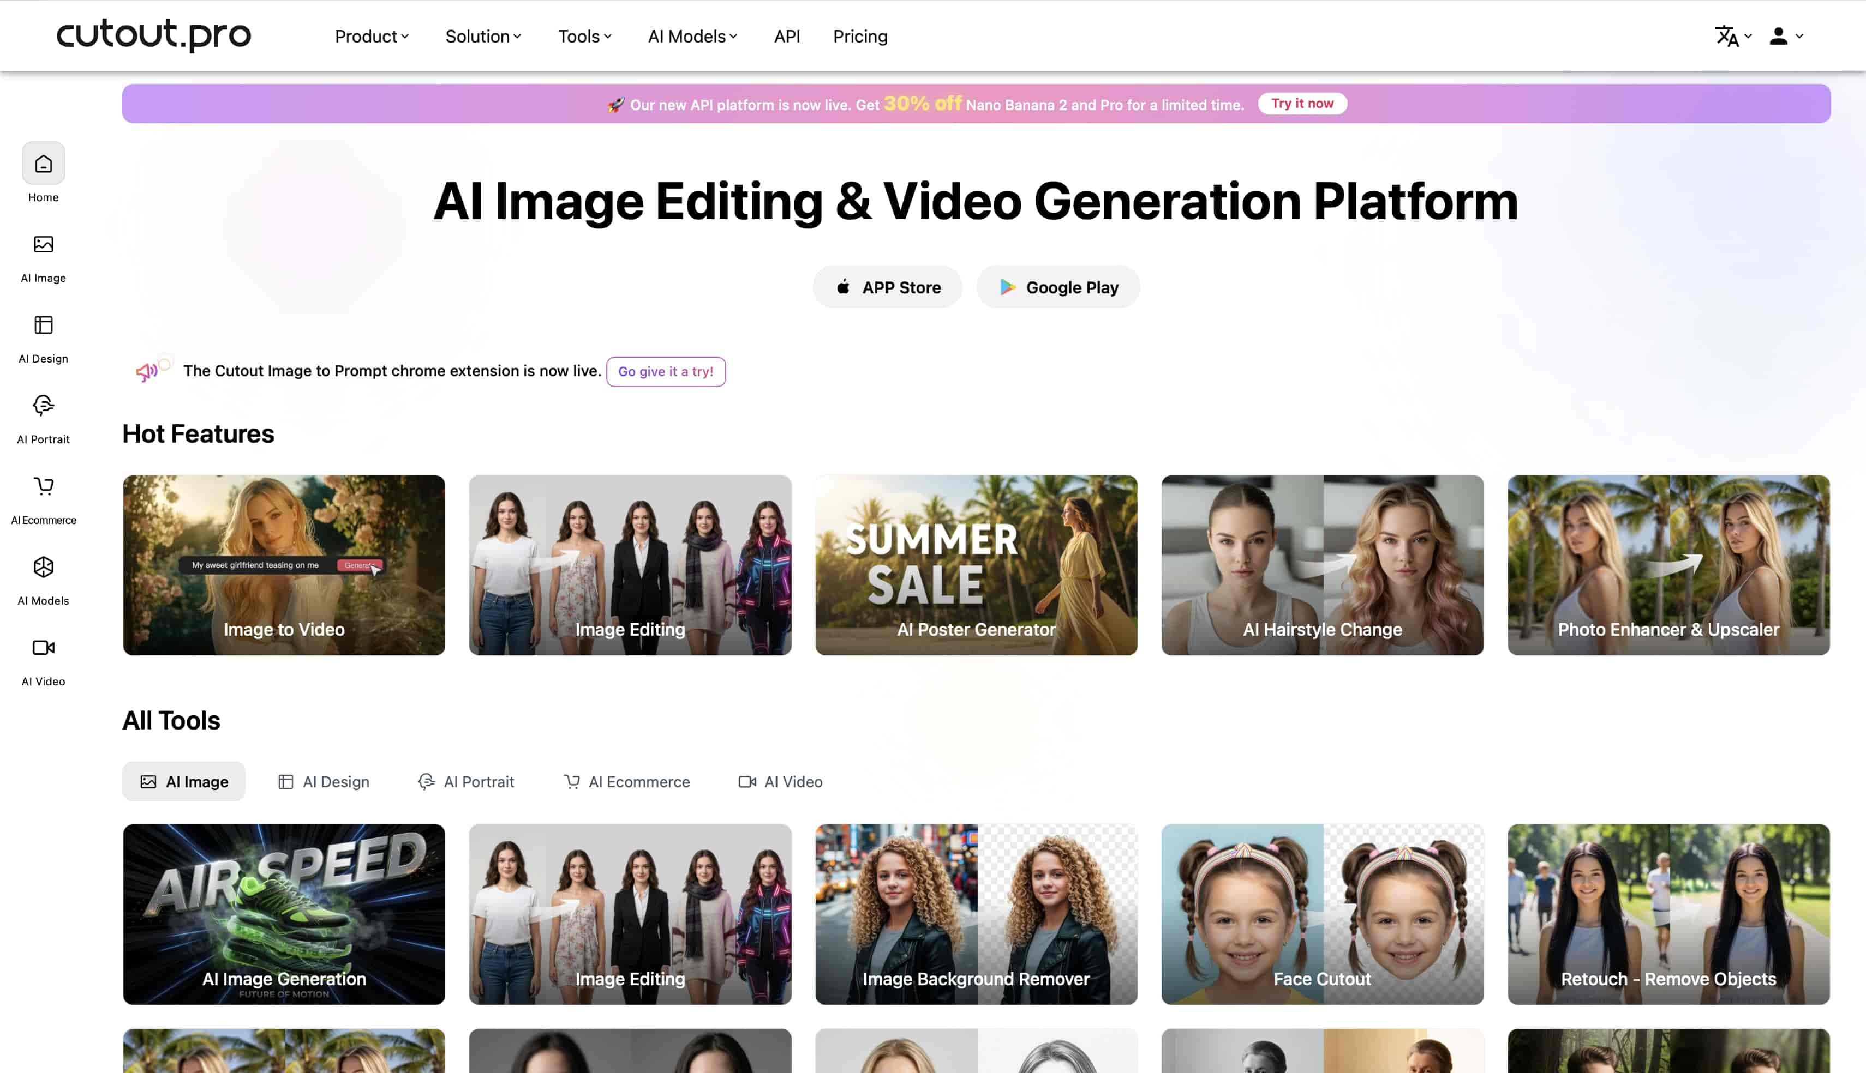The width and height of the screenshot is (1866, 1073).
Task: Expand the Tools menu
Action: tap(585, 36)
